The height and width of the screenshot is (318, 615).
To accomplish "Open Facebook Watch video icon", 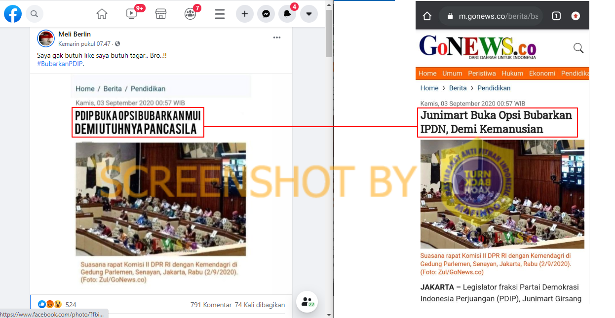I will 132,14.
